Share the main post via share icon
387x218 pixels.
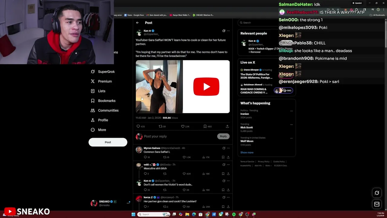click(x=227, y=126)
